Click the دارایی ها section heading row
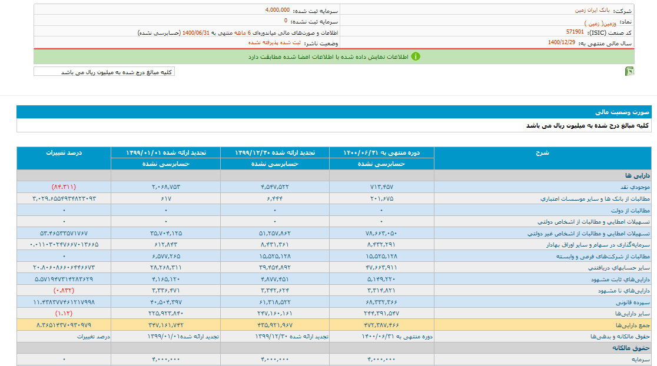Screen dimensions: 657x366 pyautogui.click(x=334, y=175)
